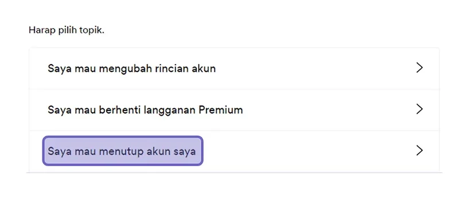The image size is (459, 216).
Task: Click empty area in 'berhenti langganan Premium' row
Action: [x=328, y=110]
